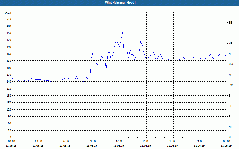Click the 120 y-axis tick label
The height and width of the screenshot is (149, 239).
(9, 109)
